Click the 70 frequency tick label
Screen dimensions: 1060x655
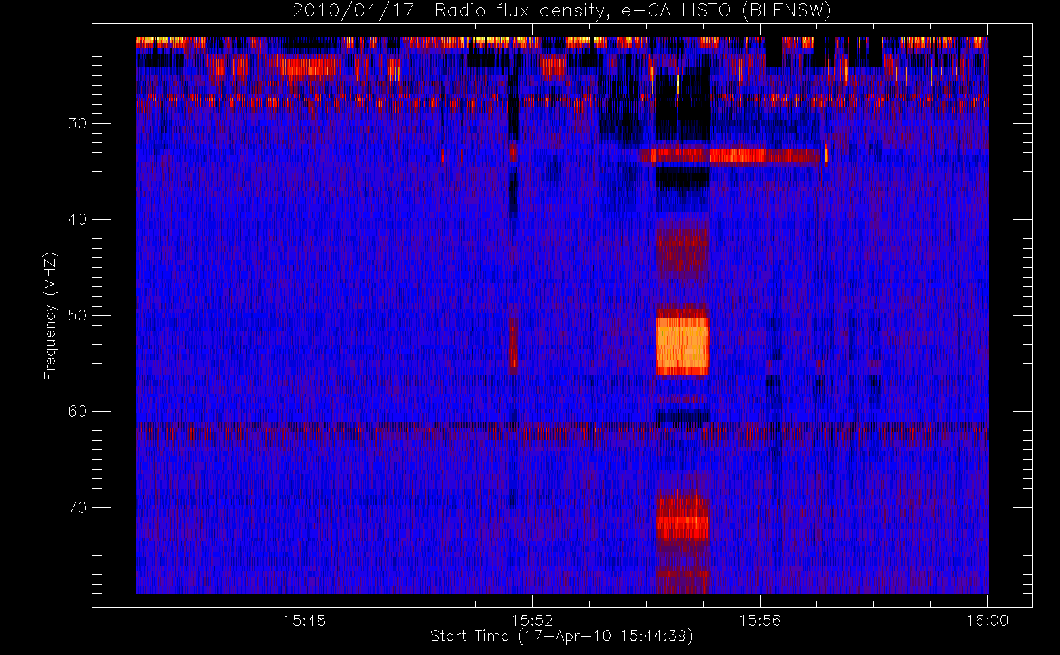77,507
